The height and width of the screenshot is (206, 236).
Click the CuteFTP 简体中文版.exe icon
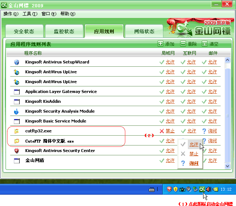[16, 141]
